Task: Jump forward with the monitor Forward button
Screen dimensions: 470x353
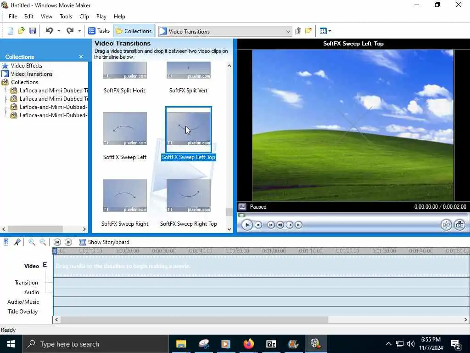Action: (299, 225)
